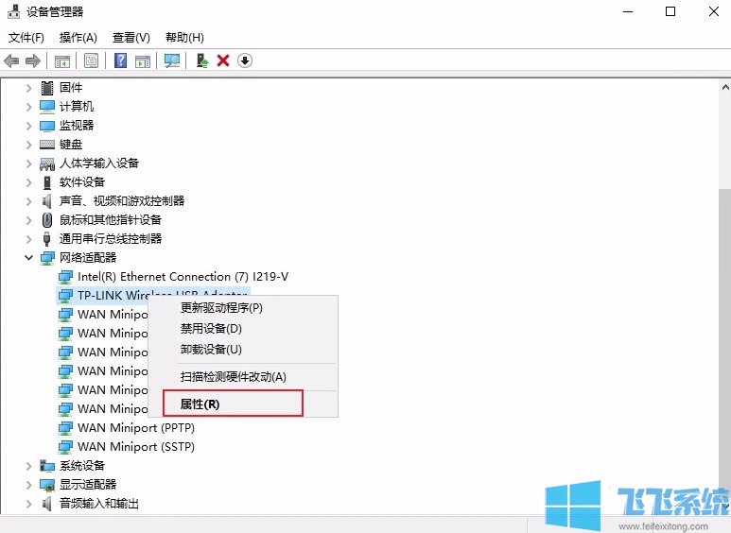Expand the 音频输入和输出 category

tap(29, 503)
